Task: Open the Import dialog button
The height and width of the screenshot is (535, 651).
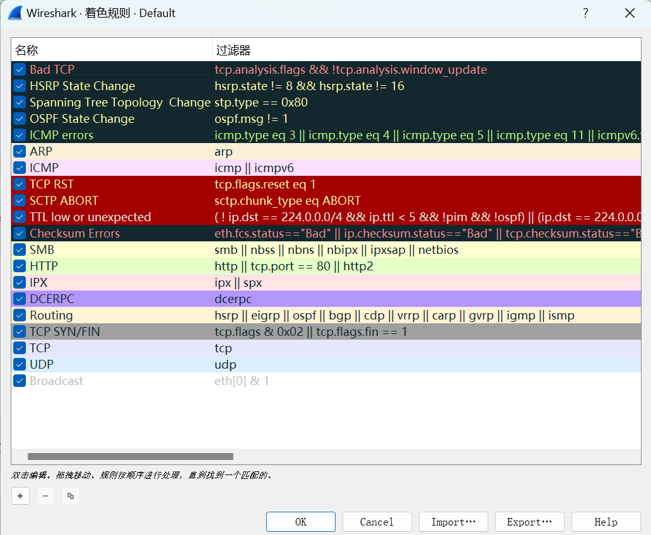Action: 454,522
